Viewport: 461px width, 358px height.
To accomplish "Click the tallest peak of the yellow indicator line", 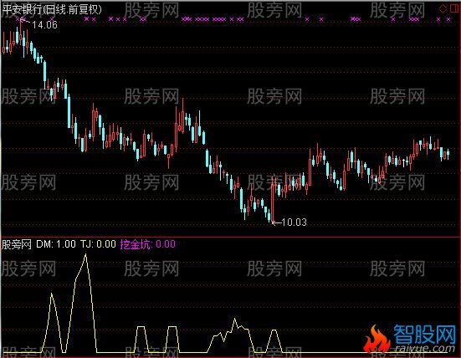I will pyautogui.click(x=86, y=255).
